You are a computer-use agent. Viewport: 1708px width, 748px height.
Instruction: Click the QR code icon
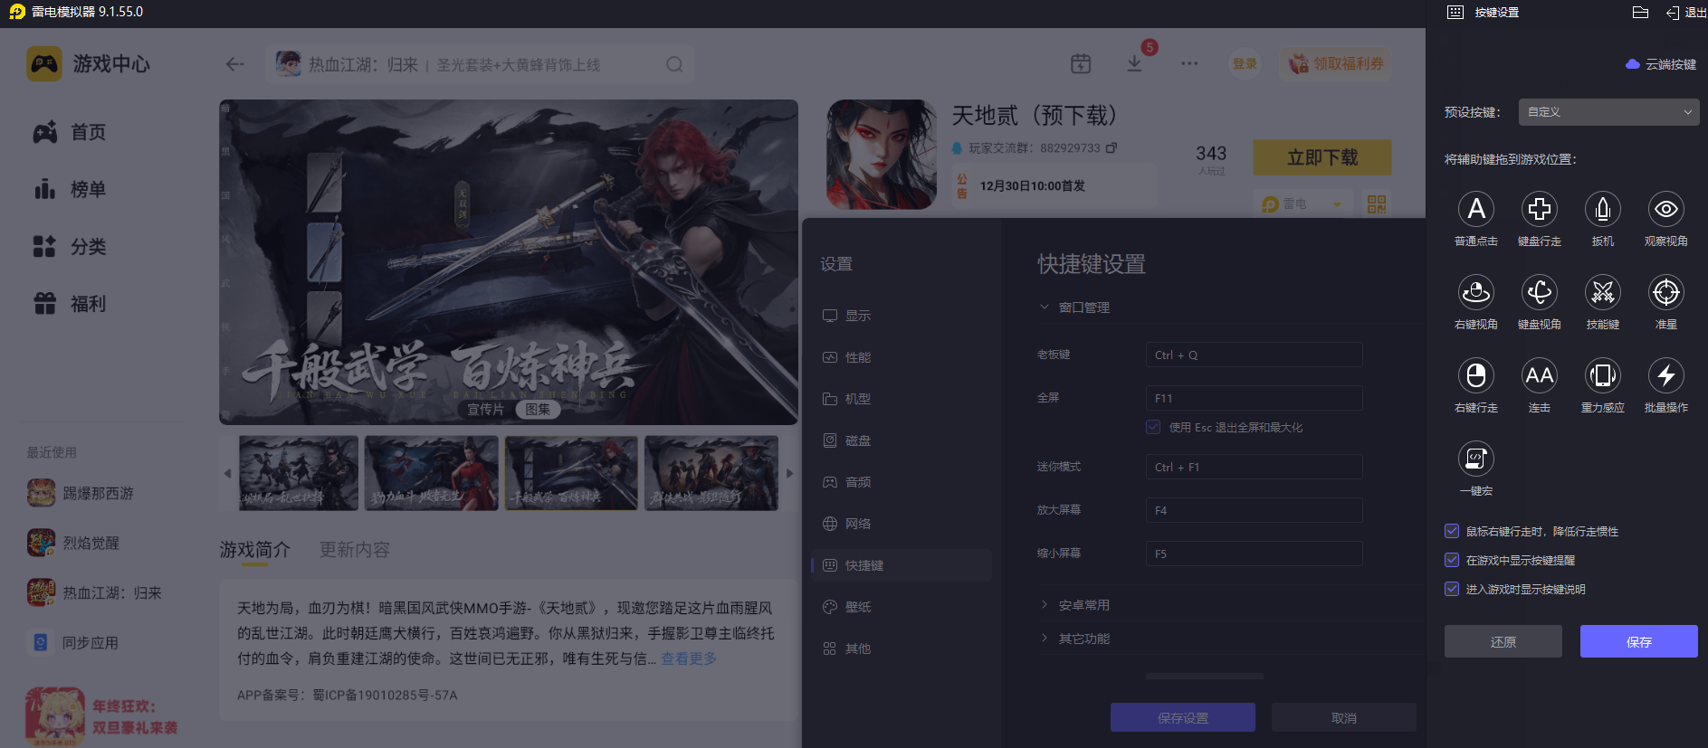(x=1377, y=204)
